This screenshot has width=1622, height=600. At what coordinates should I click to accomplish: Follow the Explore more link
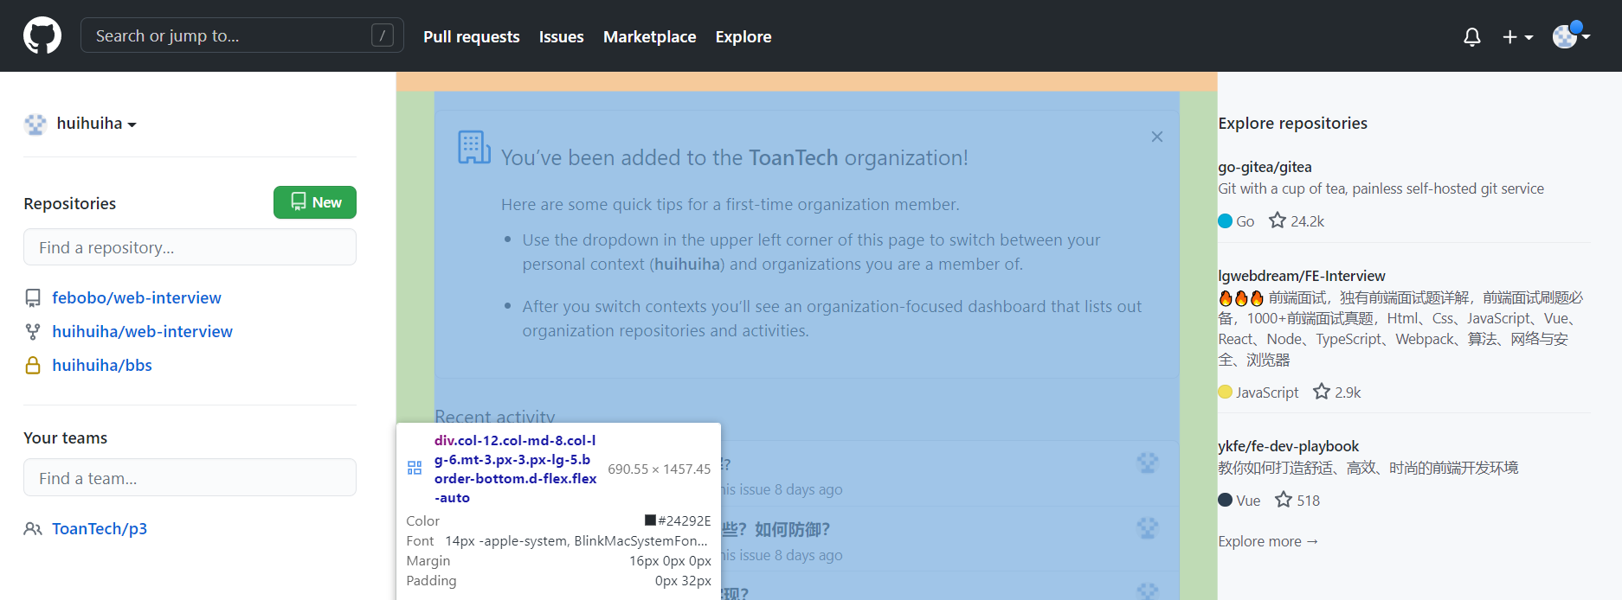click(x=1268, y=541)
